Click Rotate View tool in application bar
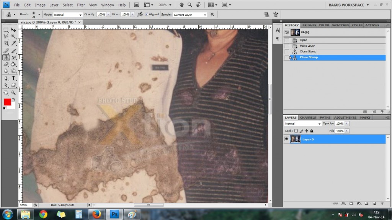The width and height of the screenshot is (392, 220). (x=198, y=5)
